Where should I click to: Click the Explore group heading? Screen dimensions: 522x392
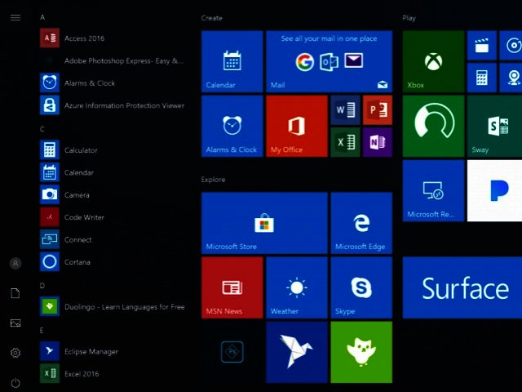(x=213, y=180)
